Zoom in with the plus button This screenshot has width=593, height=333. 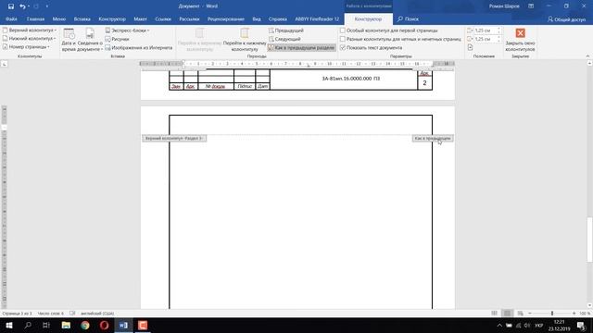tap(574, 314)
